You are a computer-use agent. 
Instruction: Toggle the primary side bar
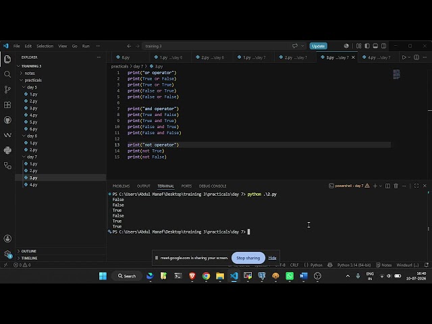(x=367, y=46)
